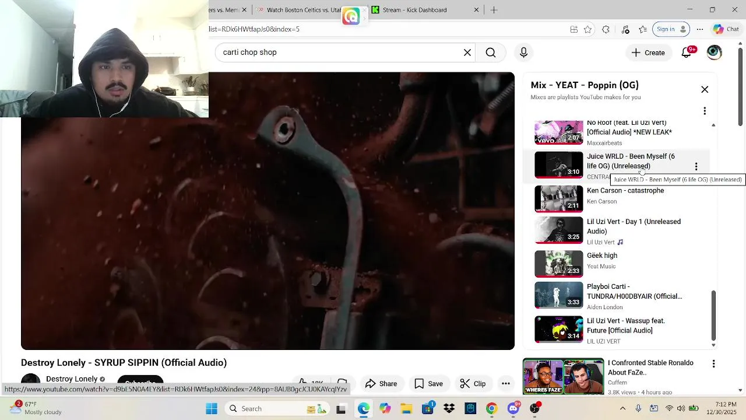Image resolution: width=746 pixels, height=420 pixels.
Task: Click the Create button
Action: pyautogui.click(x=648, y=52)
